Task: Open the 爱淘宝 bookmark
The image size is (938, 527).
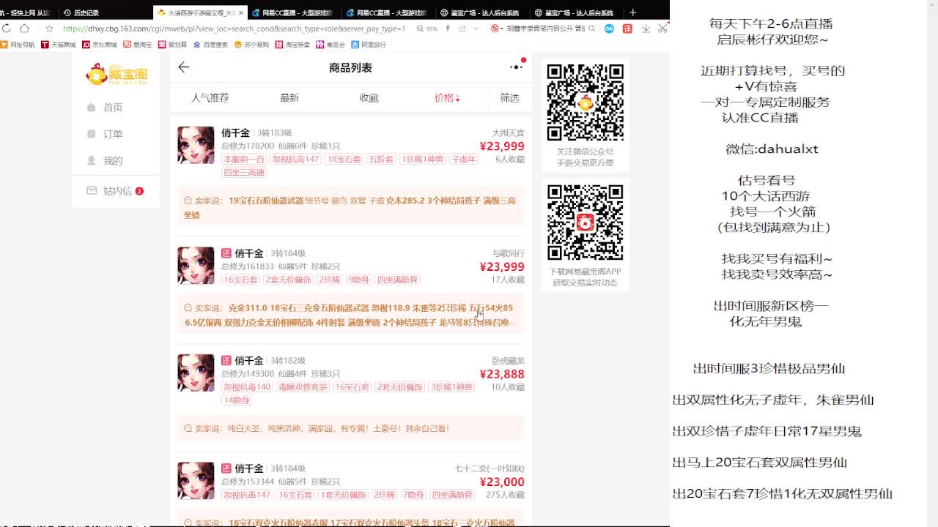Action: coord(138,45)
